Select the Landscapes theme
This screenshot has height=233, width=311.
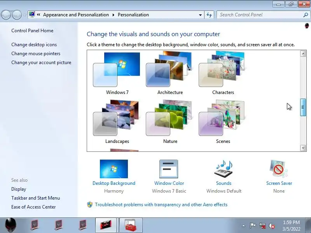pos(117,122)
